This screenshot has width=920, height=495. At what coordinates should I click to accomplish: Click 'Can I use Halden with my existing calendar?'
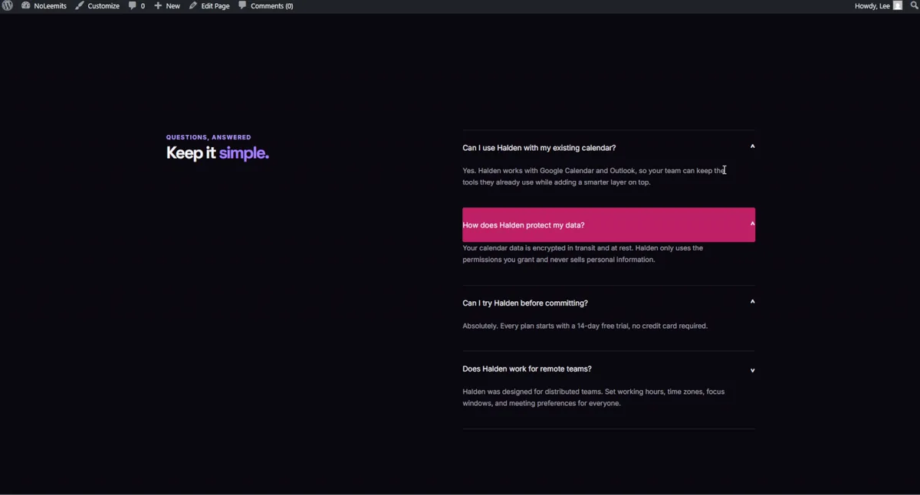(539, 148)
